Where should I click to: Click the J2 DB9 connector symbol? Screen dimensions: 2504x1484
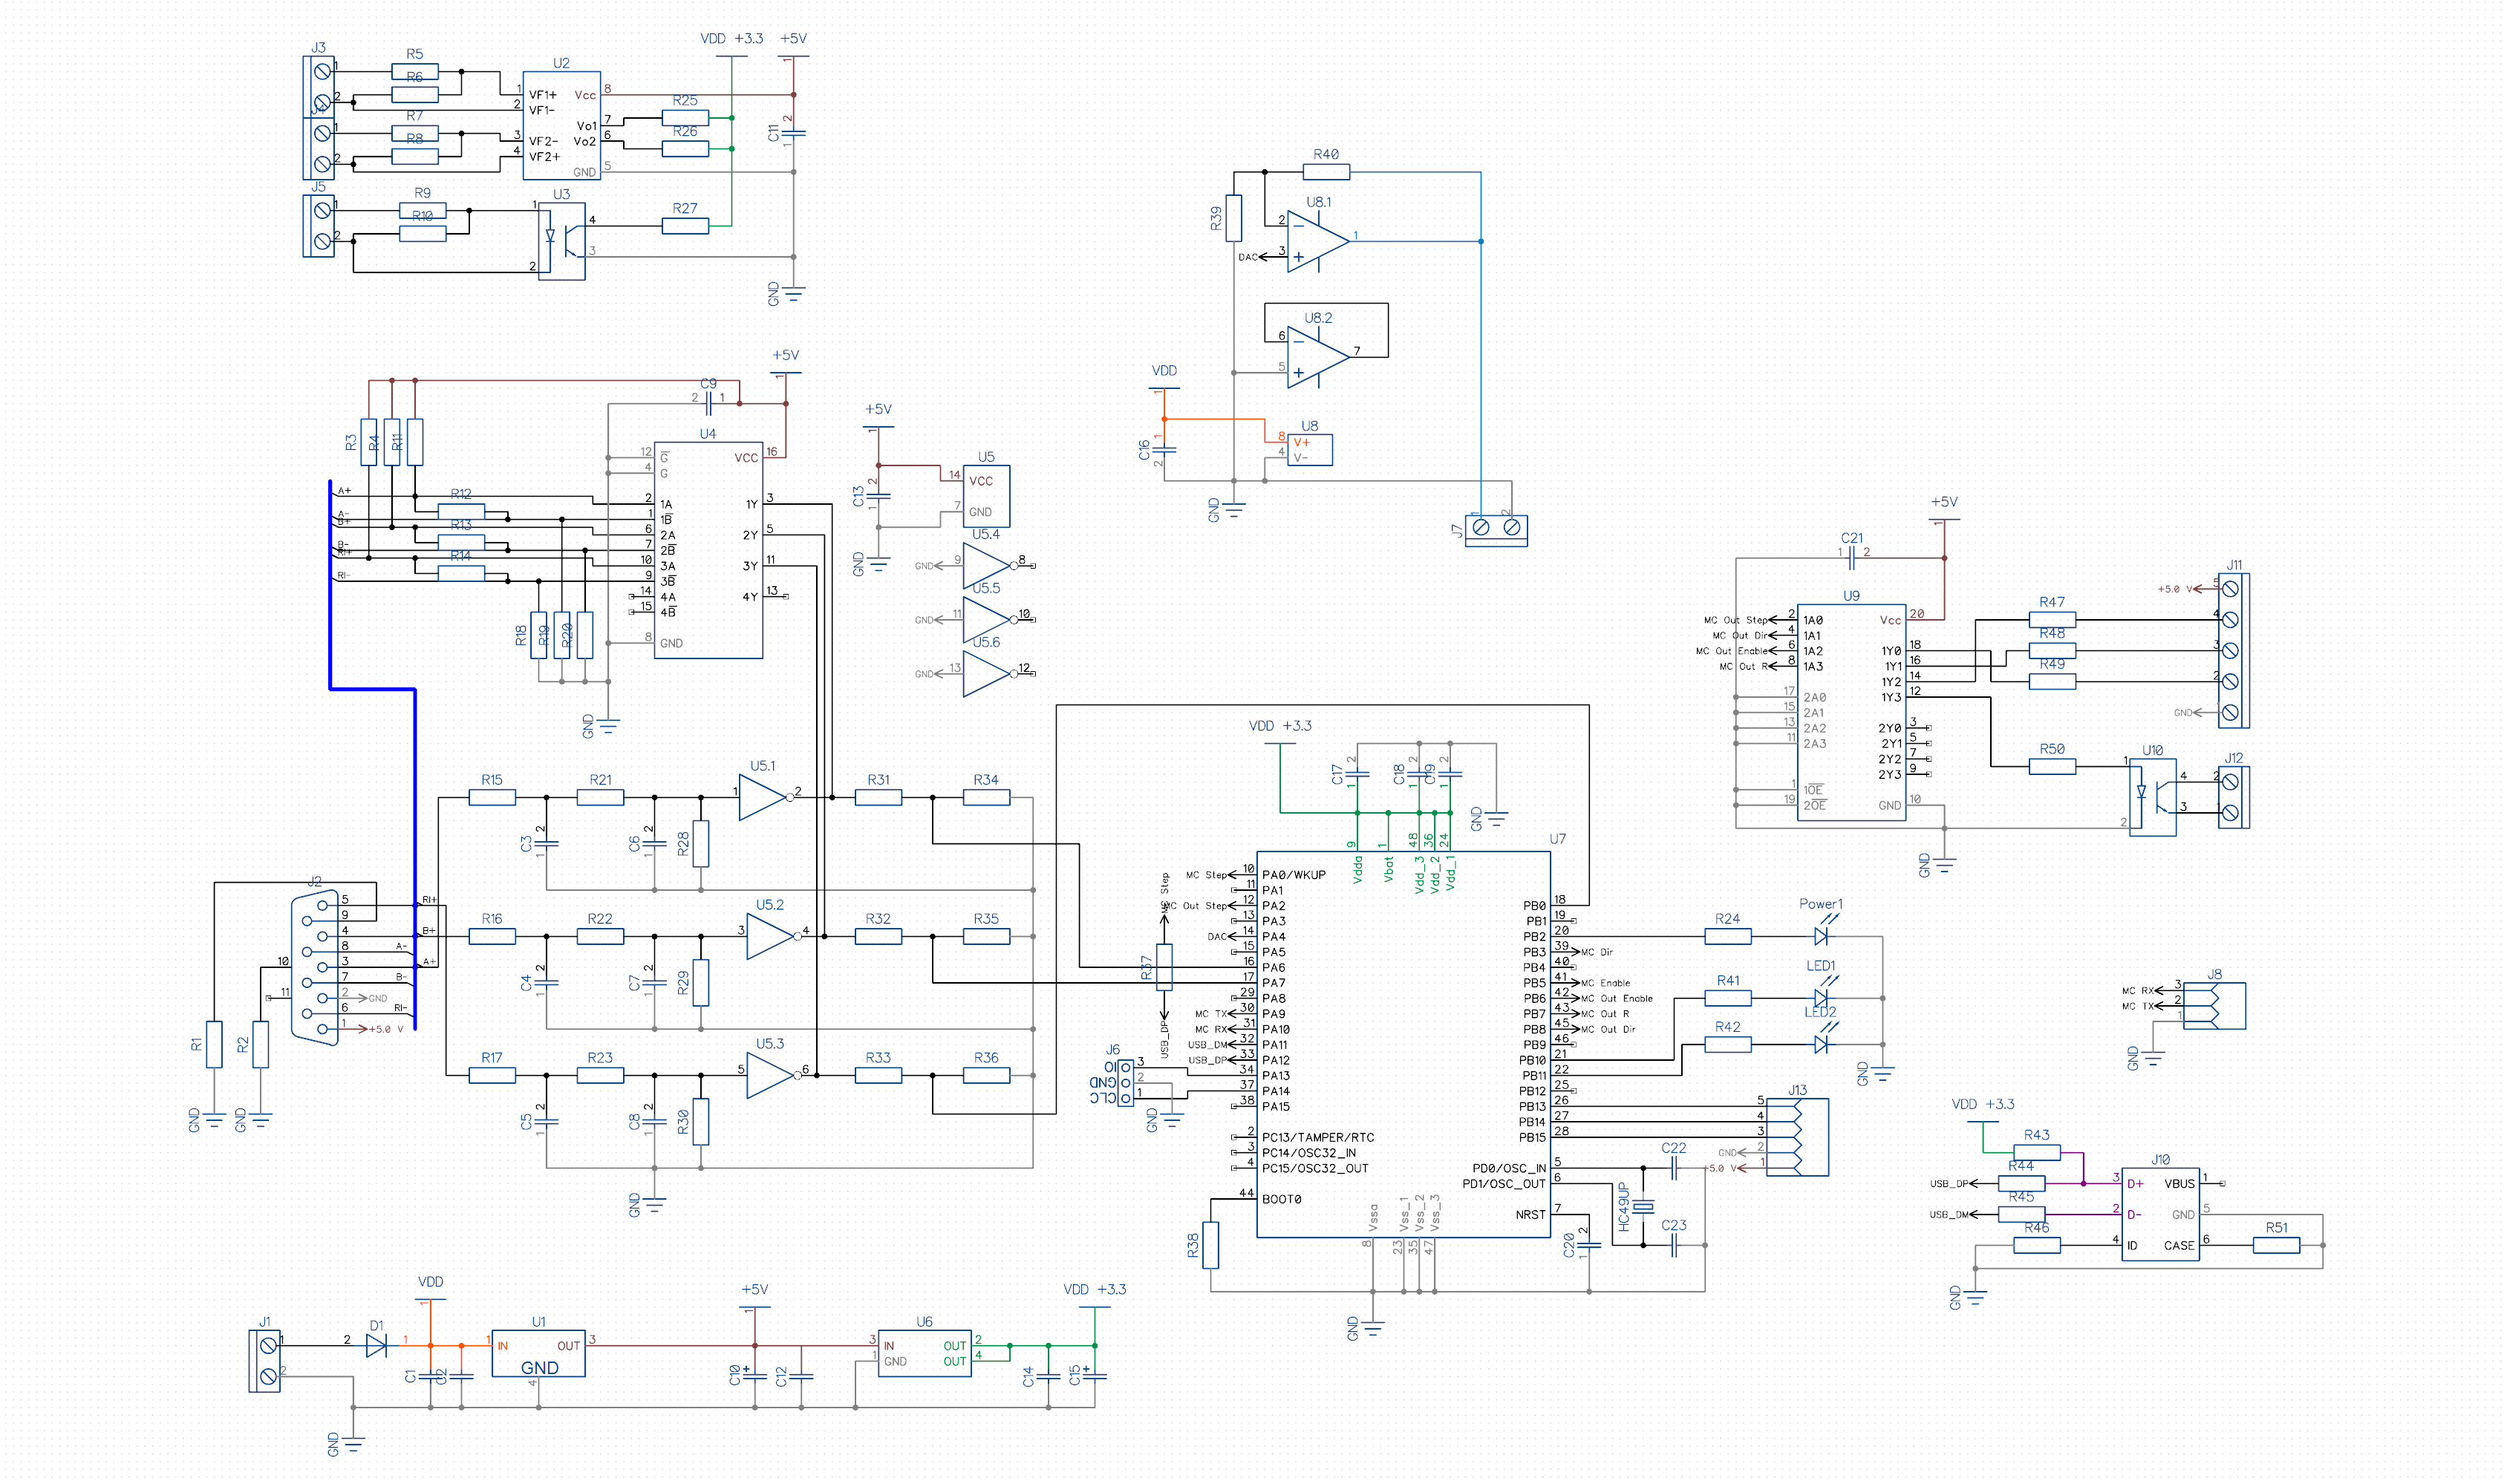click(315, 967)
